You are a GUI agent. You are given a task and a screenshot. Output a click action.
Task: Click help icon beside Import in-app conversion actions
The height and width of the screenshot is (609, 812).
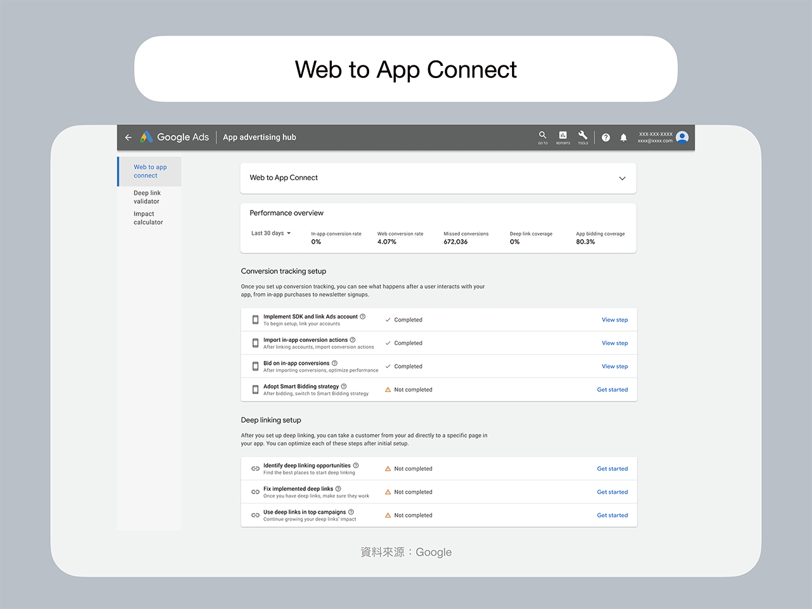(x=353, y=340)
